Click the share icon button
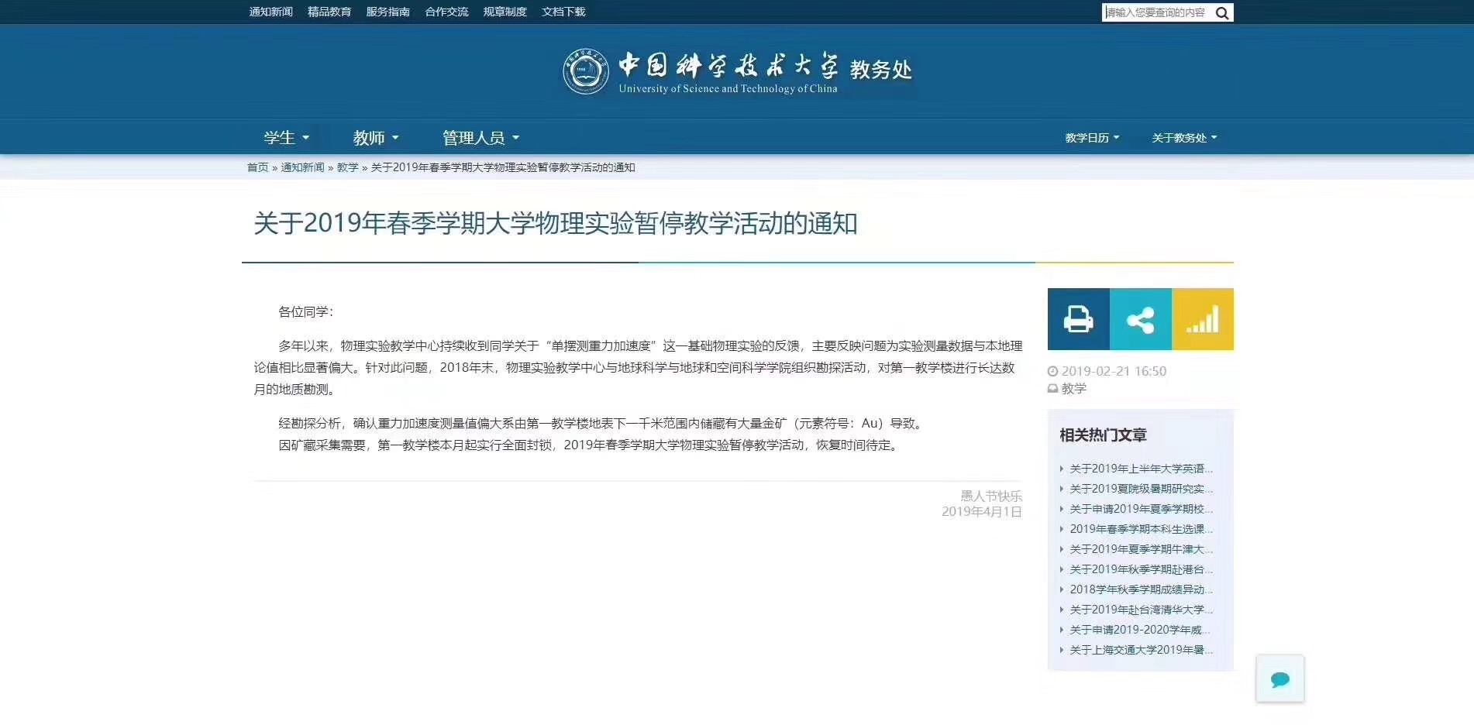 point(1140,319)
